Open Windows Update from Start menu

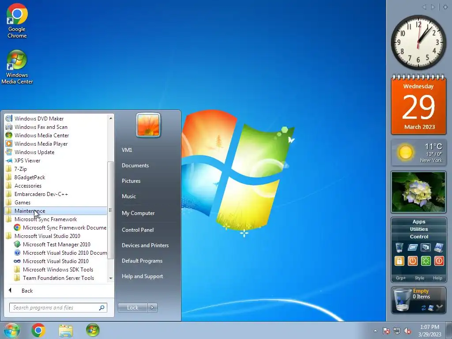click(x=56, y=152)
